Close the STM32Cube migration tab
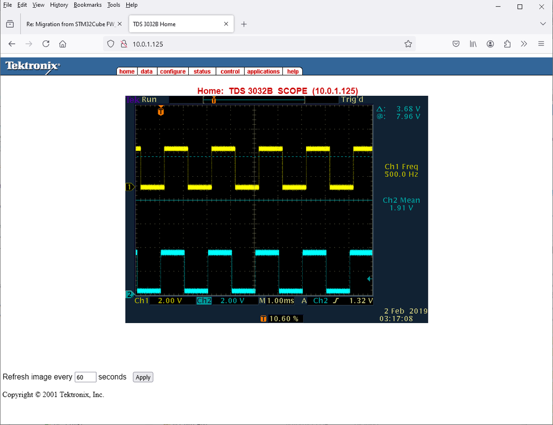This screenshot has width=553, height=425. [x=120, y=24]
